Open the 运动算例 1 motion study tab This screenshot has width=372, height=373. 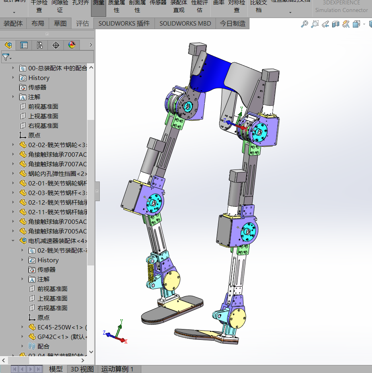coord(118,369)
